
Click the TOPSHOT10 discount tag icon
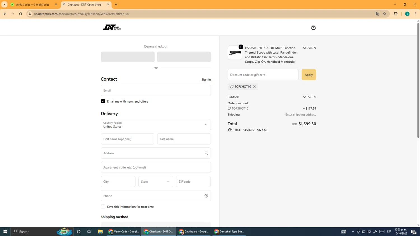click(232, 87)
